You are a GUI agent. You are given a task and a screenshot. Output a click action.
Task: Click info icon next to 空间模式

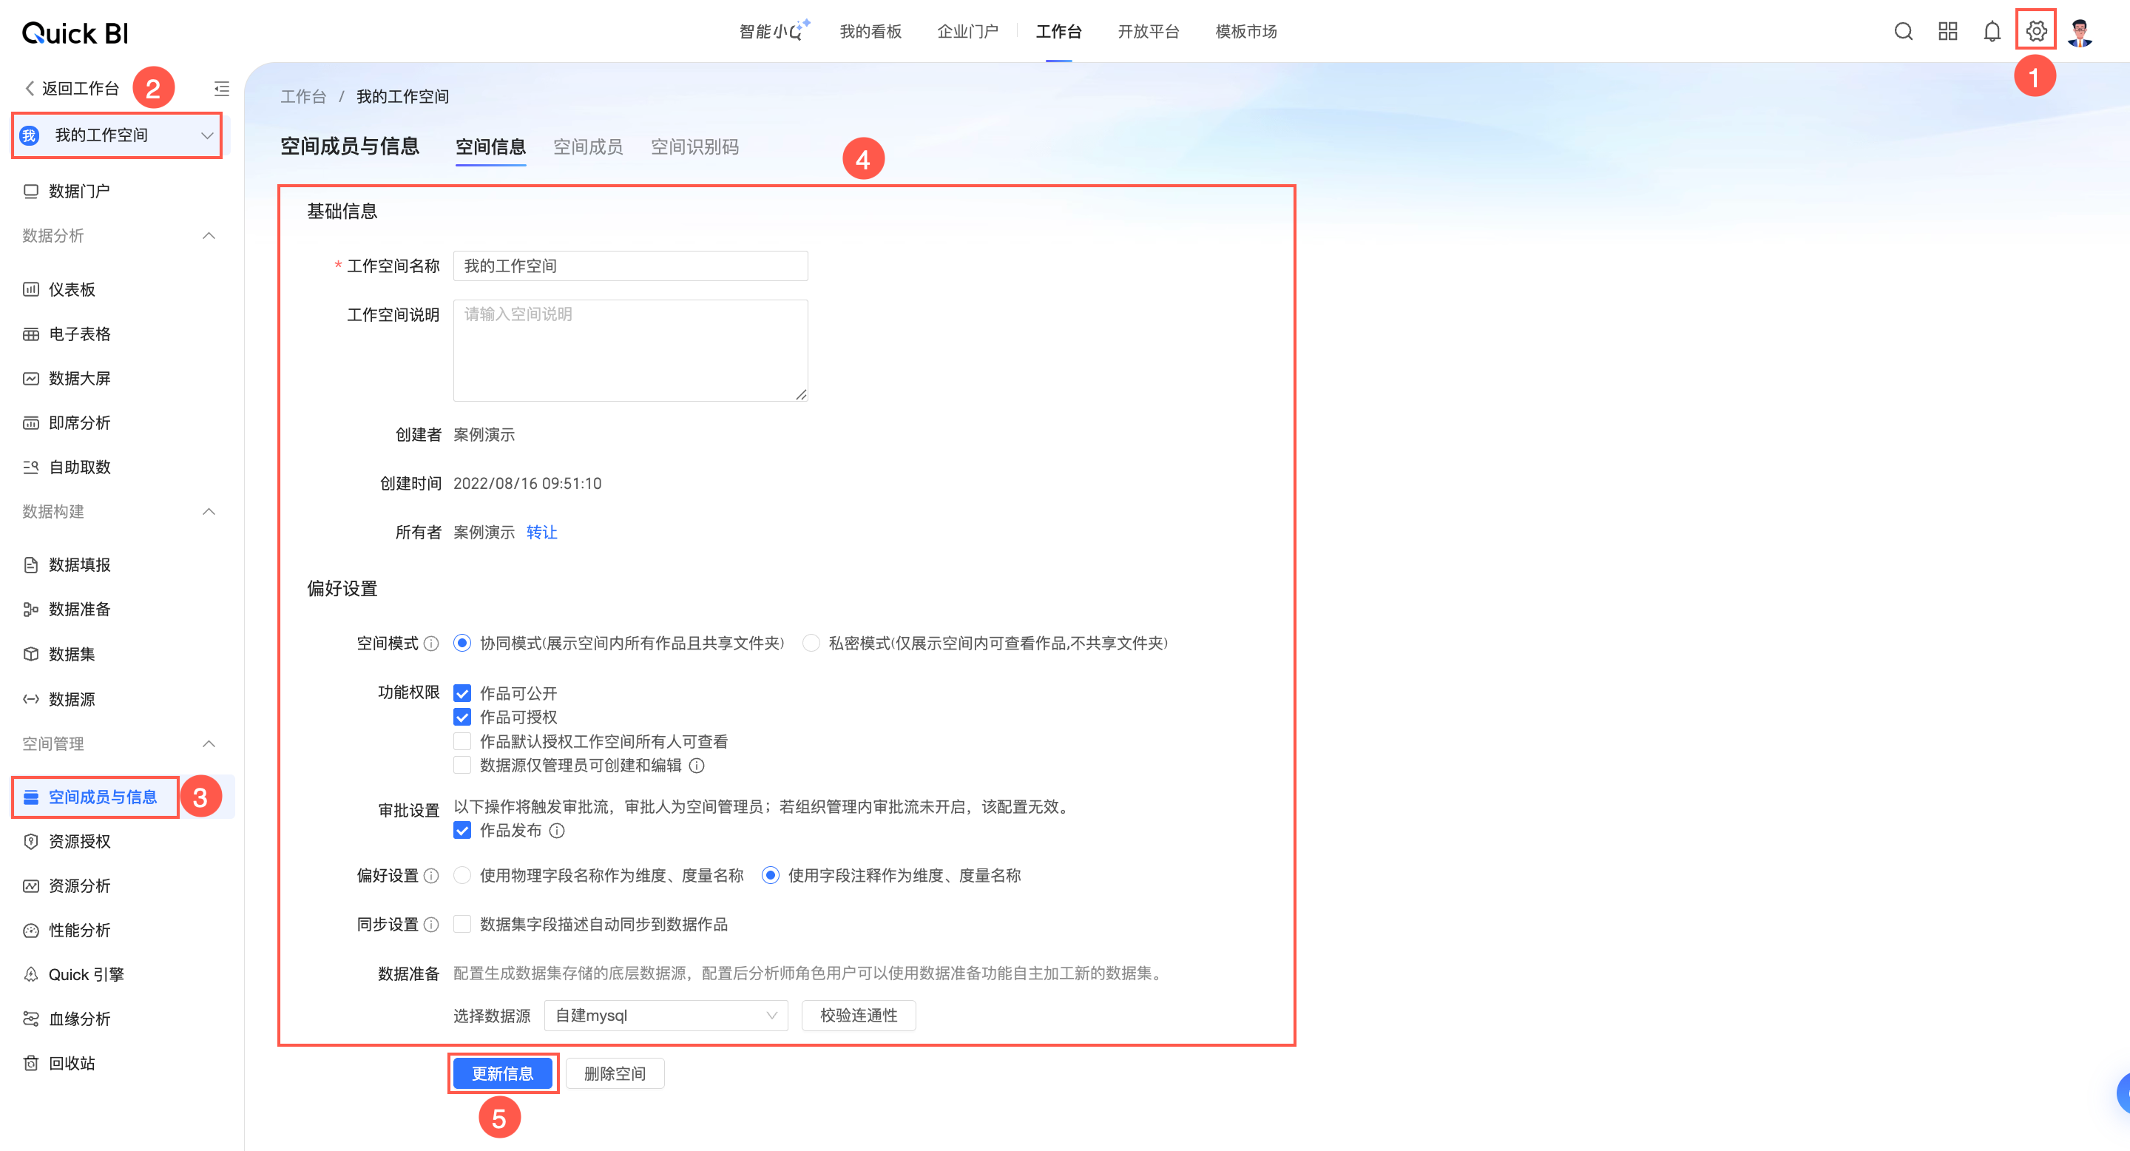pyautogui.click(x=432, y=644)
